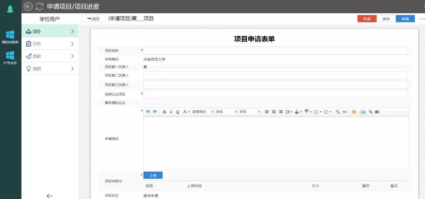
Task: Click the circular back arrow icon
Action: click(28, 6)
